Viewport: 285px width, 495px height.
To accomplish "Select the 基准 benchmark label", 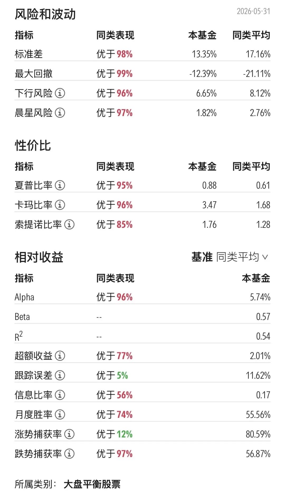I will point(202,257).
